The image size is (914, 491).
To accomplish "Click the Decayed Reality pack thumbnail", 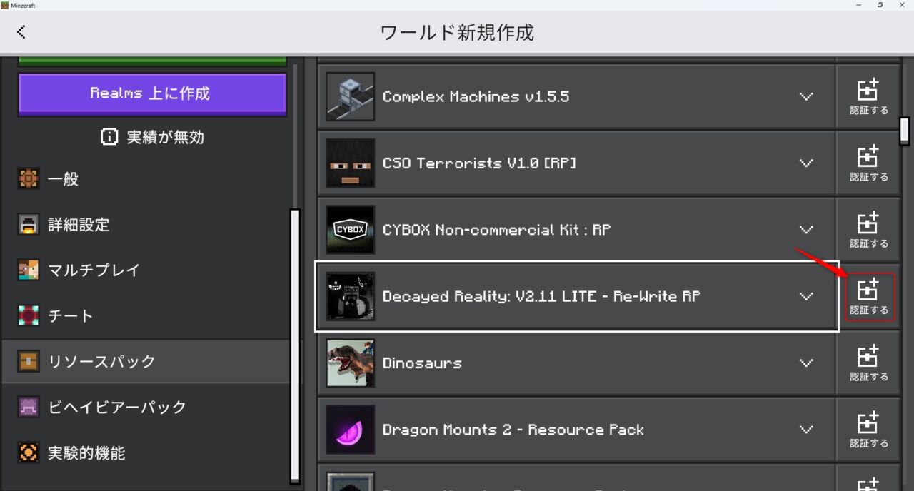I will (x=350, y=296).
